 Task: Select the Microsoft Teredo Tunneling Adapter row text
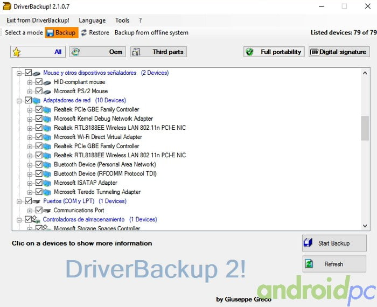(97, 192)
